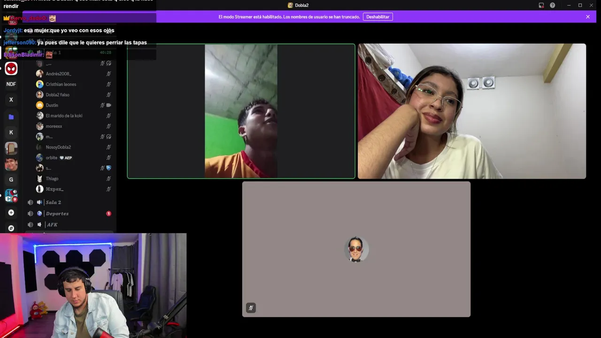Viewport: 601px width, 338px height.
Task: Open the G server in the sidebar
Action: point(11,179)
